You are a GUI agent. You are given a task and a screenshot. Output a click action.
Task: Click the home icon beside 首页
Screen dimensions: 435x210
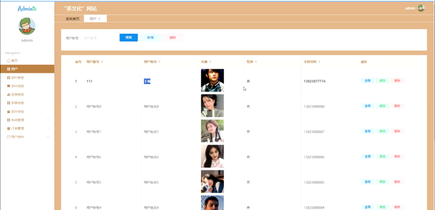tap(9, 61)
